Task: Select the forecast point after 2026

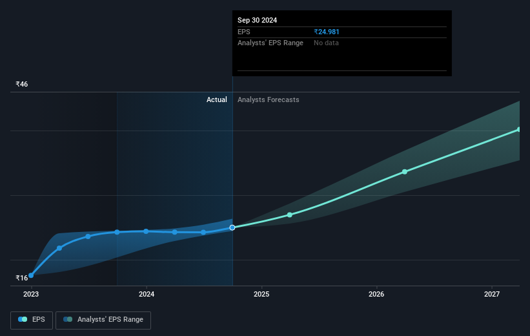Action: pos(405,172)
